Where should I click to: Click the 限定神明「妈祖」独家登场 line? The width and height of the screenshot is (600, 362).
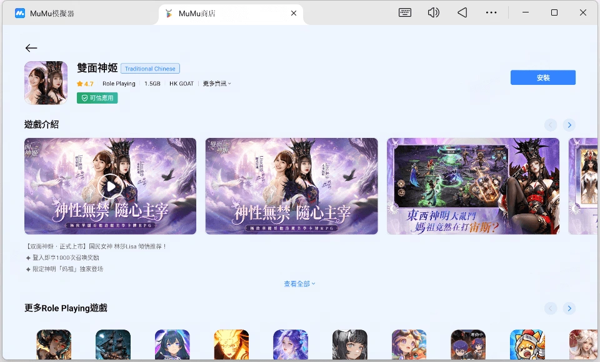[64, 269]
